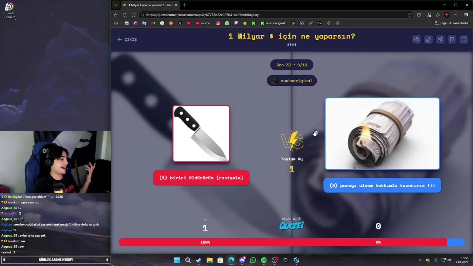Vote for '(2) parayı almam hakkımla kazanırım'
This screenshot has height=266, width=473.
(382, 185)
